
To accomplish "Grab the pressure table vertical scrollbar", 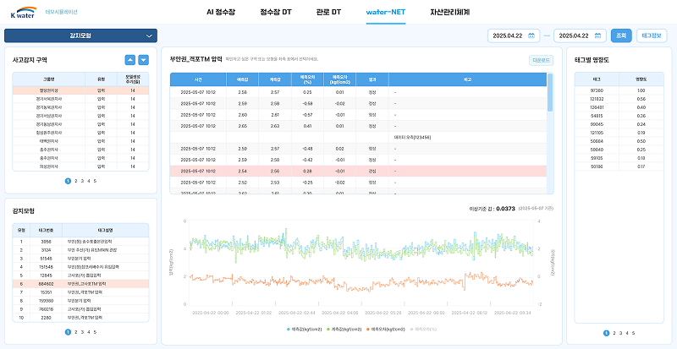I will click(550, 92).
